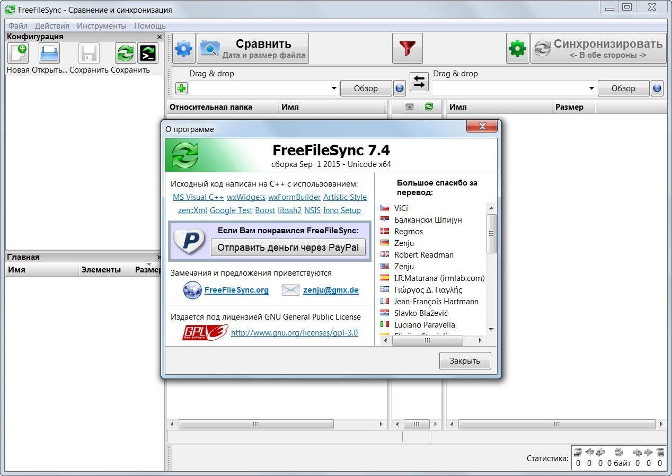The height and width of the screenshot is (476, 672).
Task: Swap sides using the double-arrow icon
Action: (419, 82)
